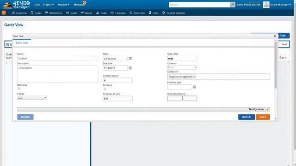Open the Costs section
Image resolution: width=296 pixels, height=166 pixels.
pyautogui.click(x=71, y=13)
